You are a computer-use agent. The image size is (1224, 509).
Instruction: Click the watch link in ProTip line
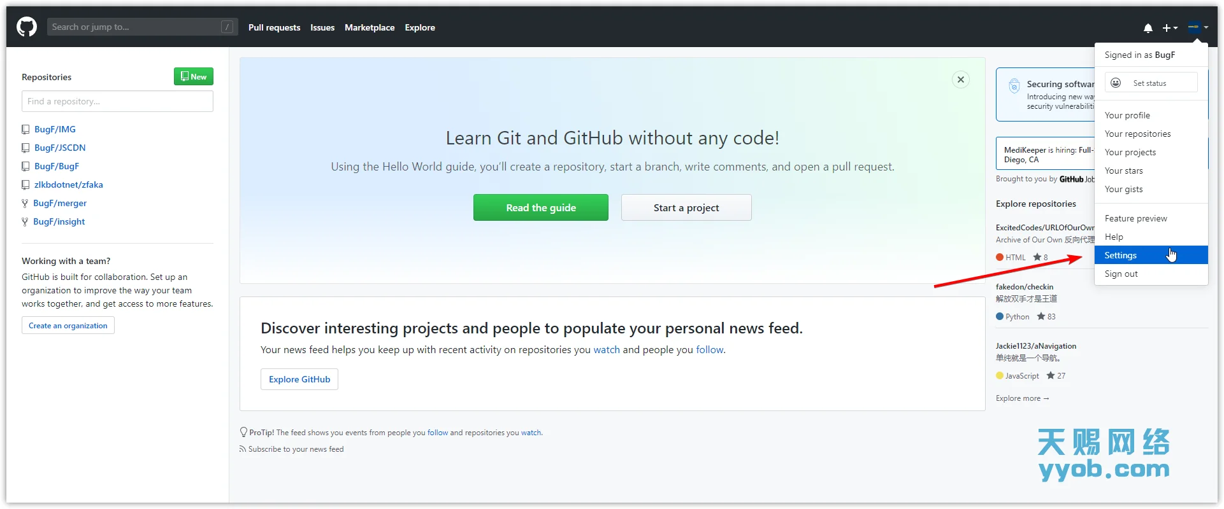point(531,433)
